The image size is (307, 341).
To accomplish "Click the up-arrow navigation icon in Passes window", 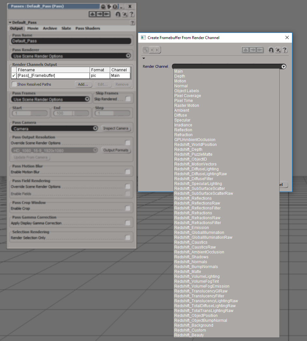I will [x=92, y=14].
